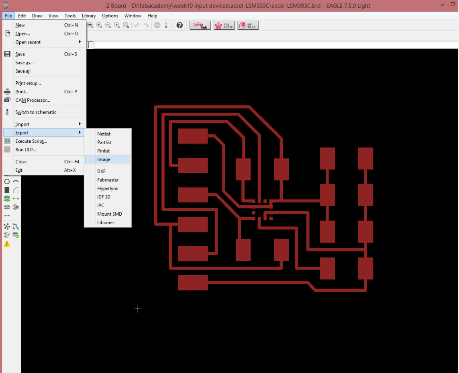Viewport: 459px width, 373px height.
Task: Click the Go traffic light icon
Action: [166, 25]
